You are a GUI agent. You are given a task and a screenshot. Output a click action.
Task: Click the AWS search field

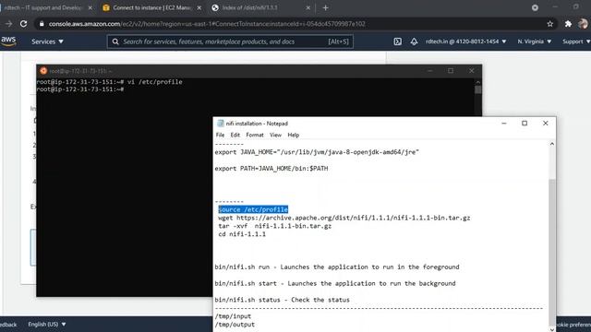tap(230, 41)
